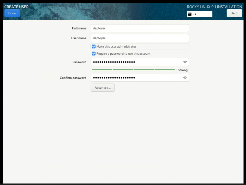Click the CREATE USER heading
This screenshot has width=246, height=185.
pos(16,7)
